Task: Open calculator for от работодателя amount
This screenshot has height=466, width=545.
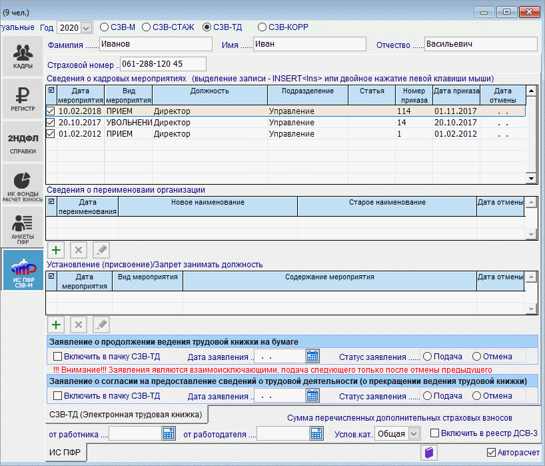Action: click(x=316, y=433)
